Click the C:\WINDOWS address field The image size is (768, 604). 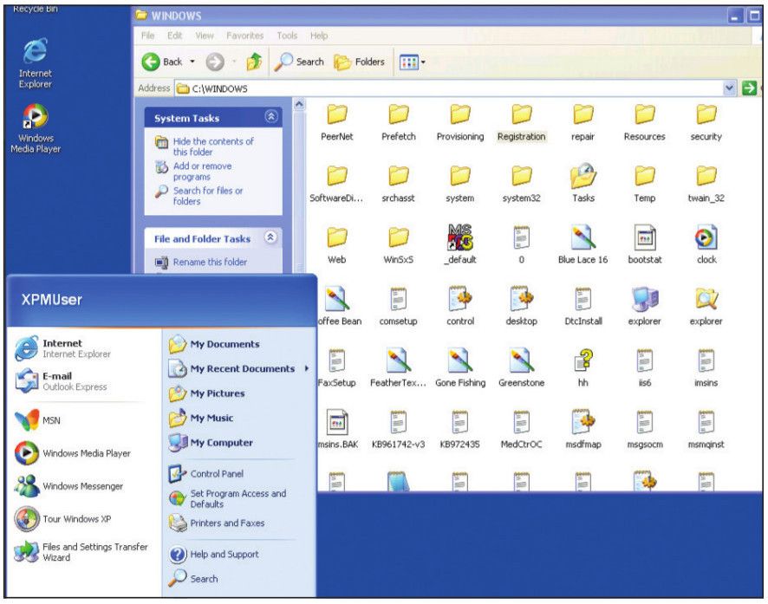433,88
